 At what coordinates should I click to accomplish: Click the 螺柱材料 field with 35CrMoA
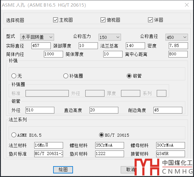(110, 145)
